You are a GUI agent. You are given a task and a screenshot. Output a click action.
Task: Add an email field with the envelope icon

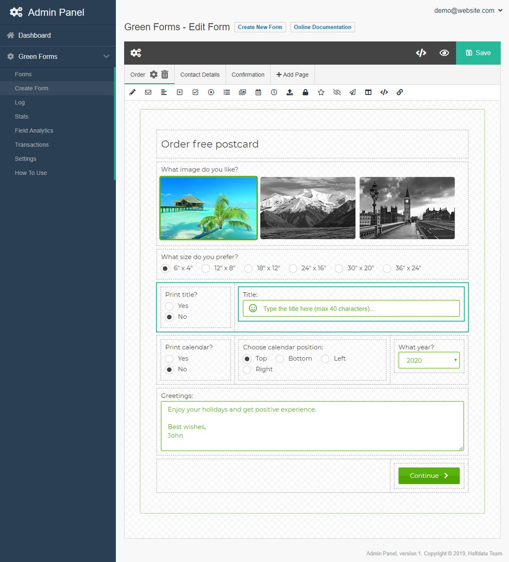[x=148, y=92]
